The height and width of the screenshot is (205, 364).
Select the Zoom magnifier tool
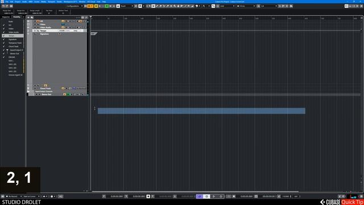(175, 6)
